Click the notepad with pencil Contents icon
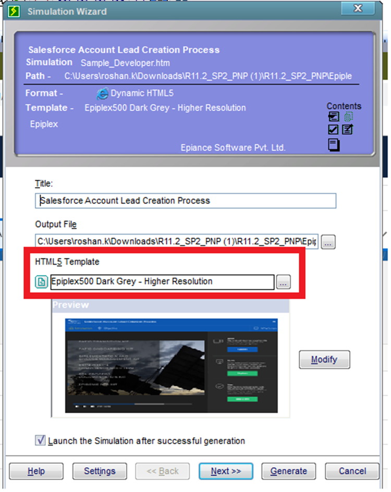 pyautogui.click(x=347, y=129)
